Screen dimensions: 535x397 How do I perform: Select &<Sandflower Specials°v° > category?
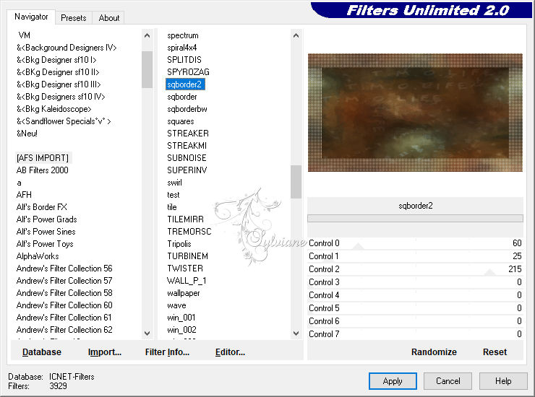pos(64,121)
